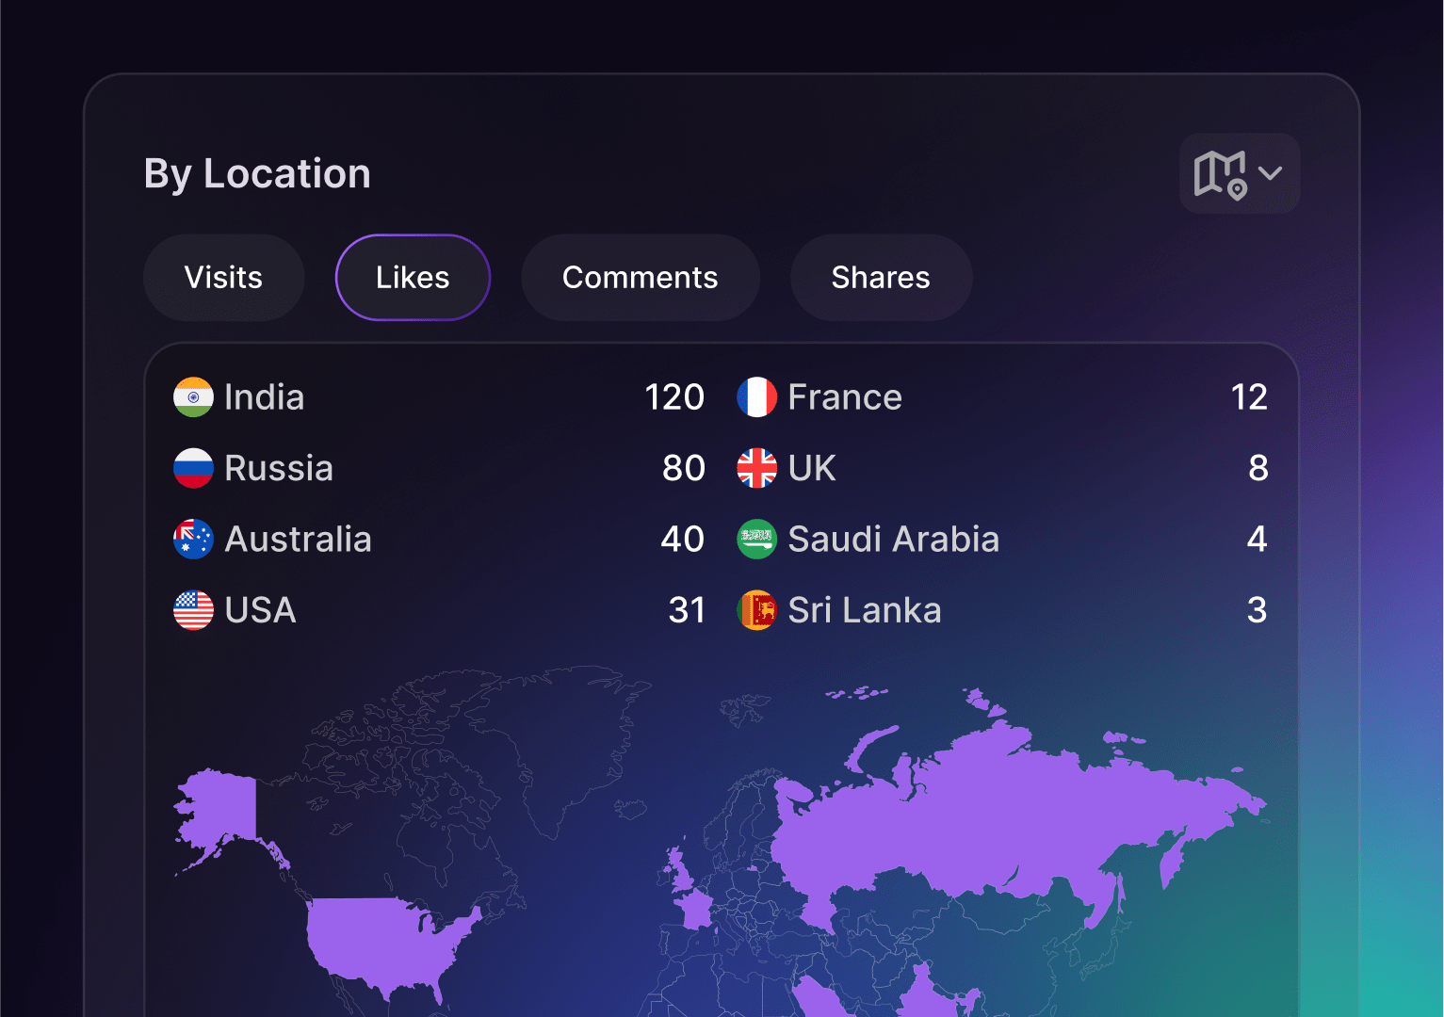1444x1017 pixels.
Task: Click the USA flag icon
Action: pyautogui.click(x=193, y=610)
